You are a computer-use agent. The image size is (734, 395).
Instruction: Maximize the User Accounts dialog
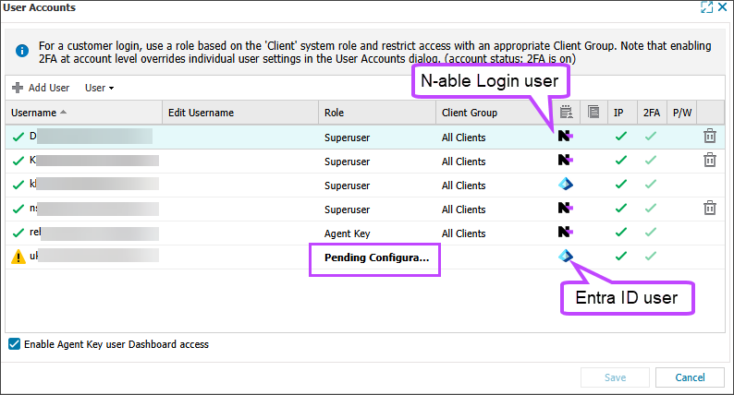coord(705,7)
